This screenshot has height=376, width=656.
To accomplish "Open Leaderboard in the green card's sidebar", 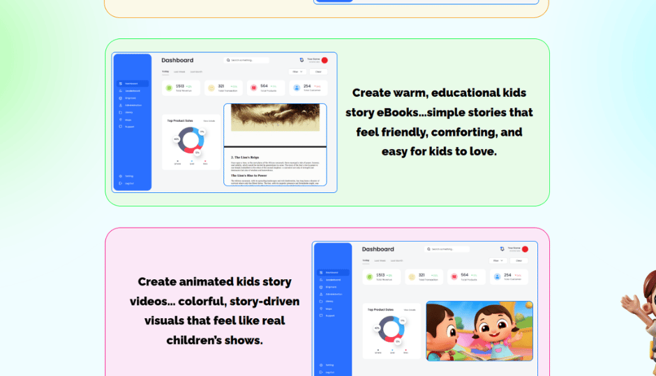I will (x=130, y=91).
